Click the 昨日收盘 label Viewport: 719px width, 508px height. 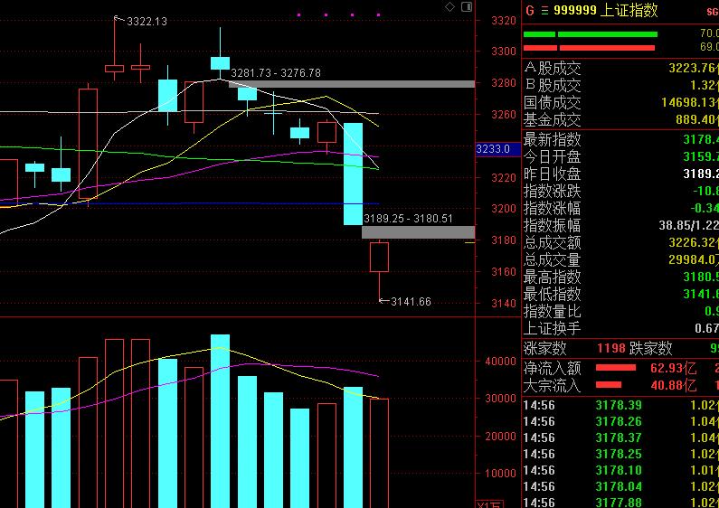coord(552,174)
